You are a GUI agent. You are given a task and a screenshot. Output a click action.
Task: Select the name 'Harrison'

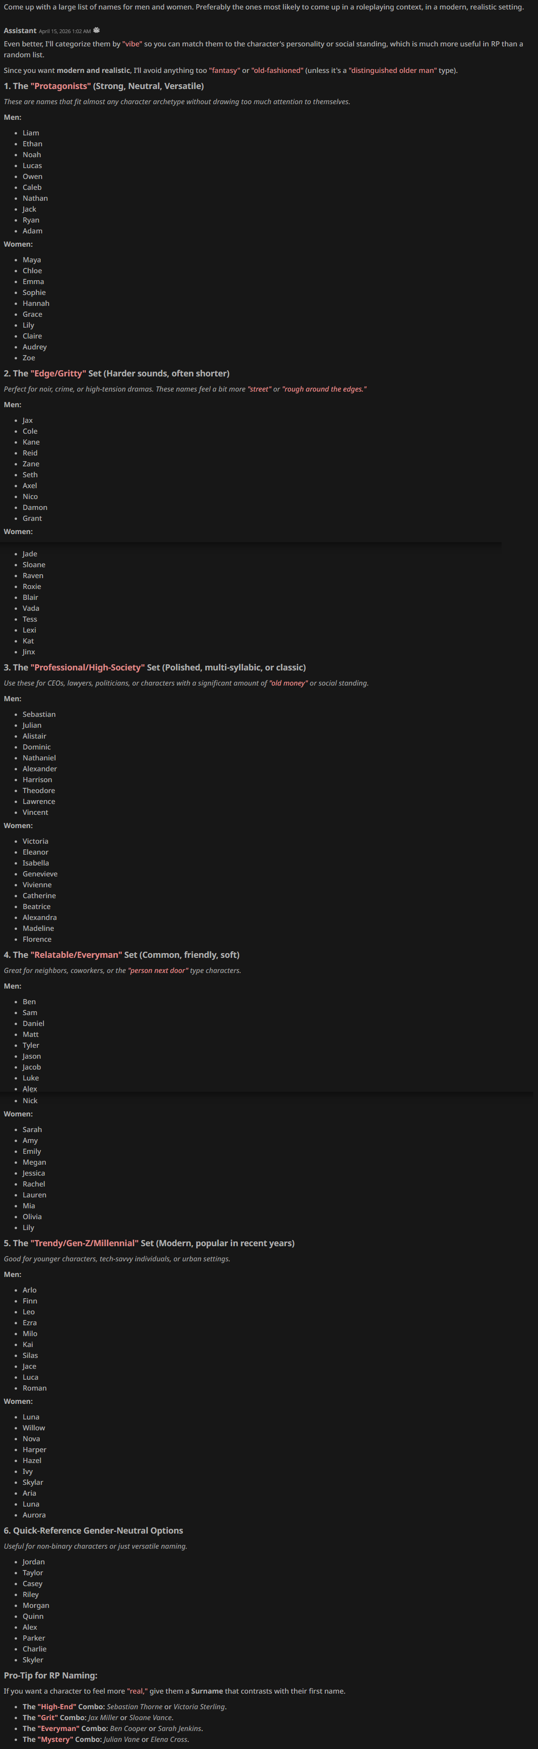(x=37, y=779)
